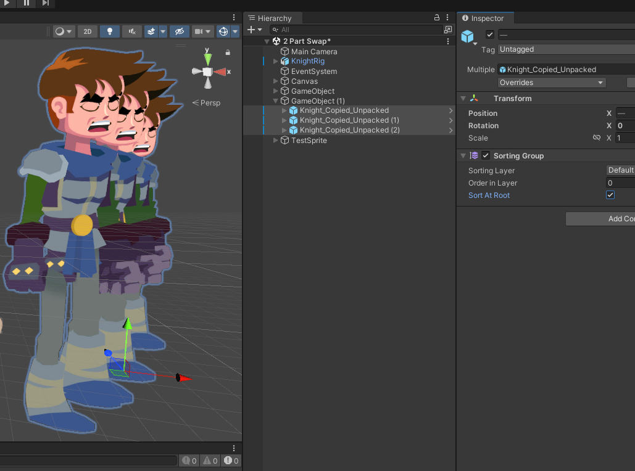635x471 pixels.
Task: Edit the object name field in Inspector
Action: pyautogui.click(x=566, y=35)
